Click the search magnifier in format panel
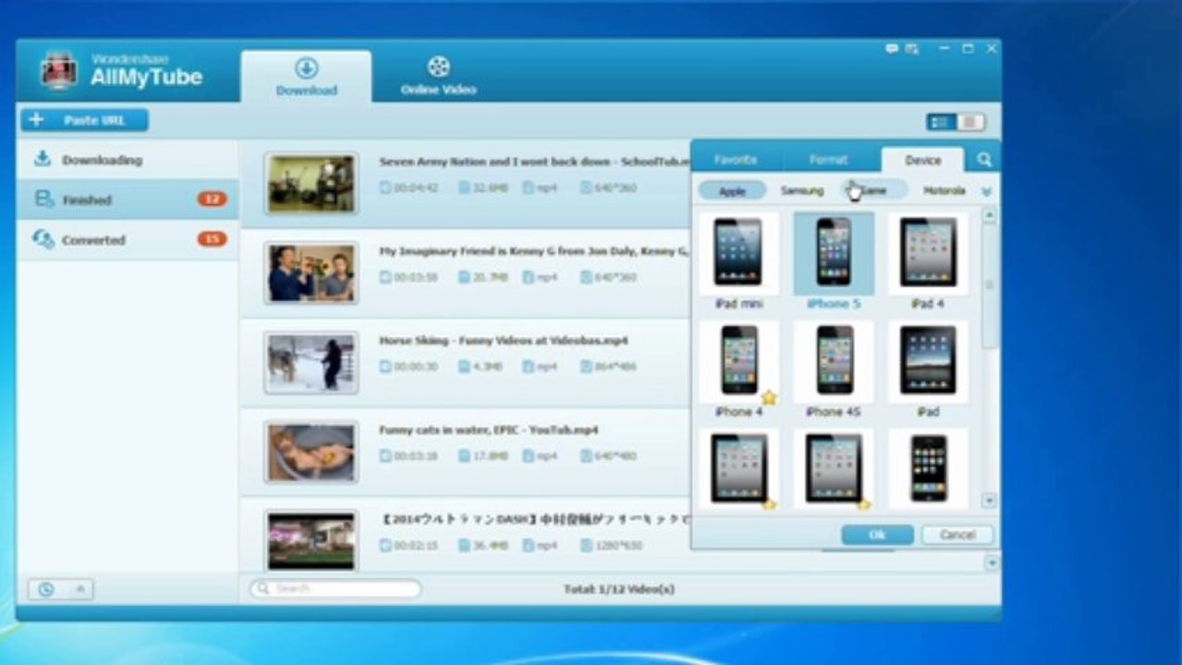 click(984, 160)
